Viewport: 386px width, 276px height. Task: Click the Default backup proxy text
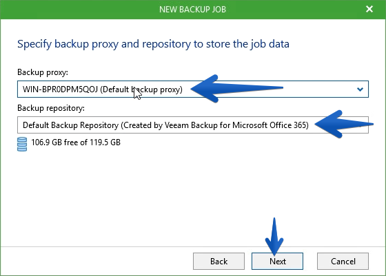(141, 89)
